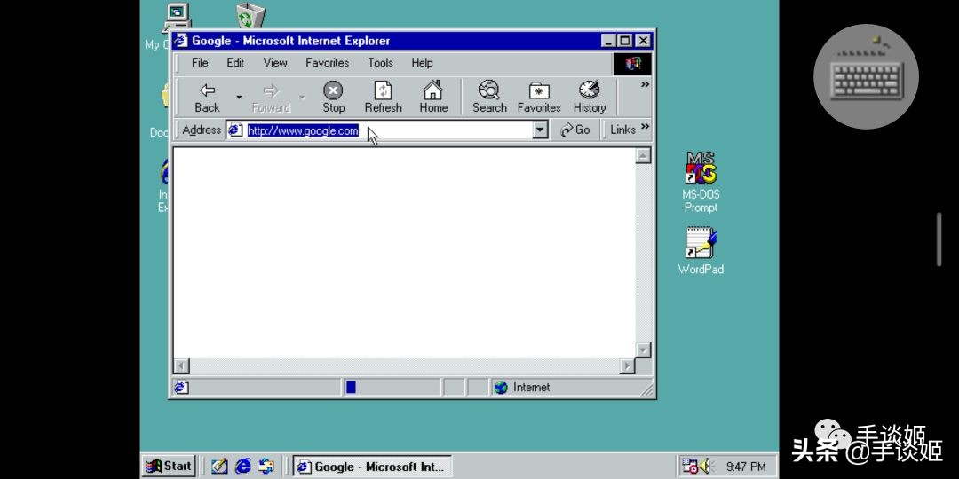The height and width of the screenshot is (479, 959).
Task: Click the window resize grip corner
Action: [646, 389]
